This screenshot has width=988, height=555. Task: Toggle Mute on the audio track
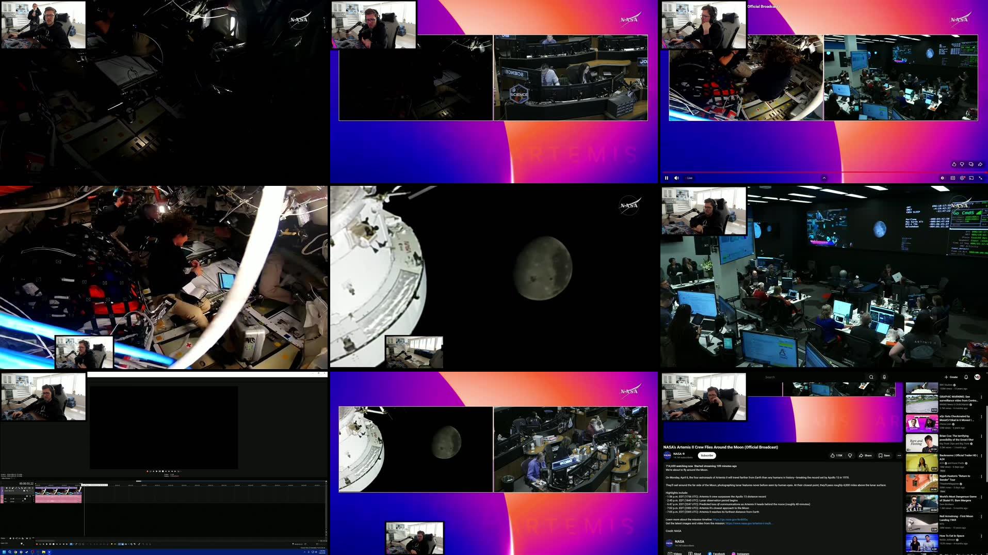tap(27, 496)
